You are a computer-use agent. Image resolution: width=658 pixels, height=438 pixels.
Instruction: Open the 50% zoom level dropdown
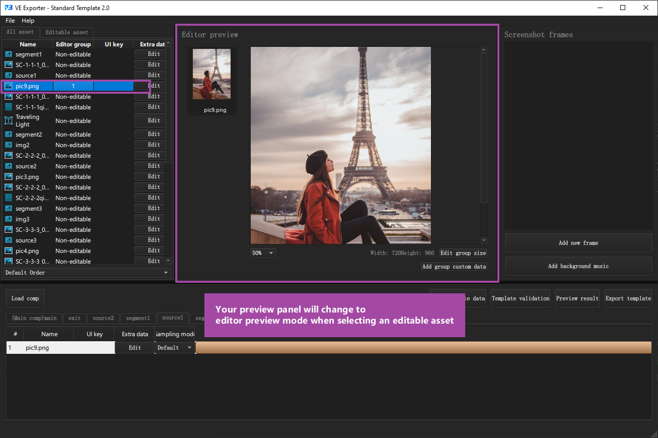[x=263, y=253]
